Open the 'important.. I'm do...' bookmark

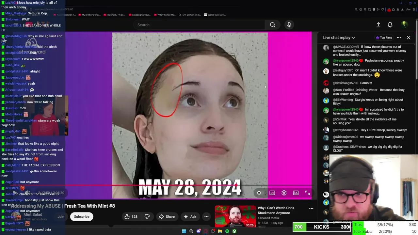[x=114, y=15]
